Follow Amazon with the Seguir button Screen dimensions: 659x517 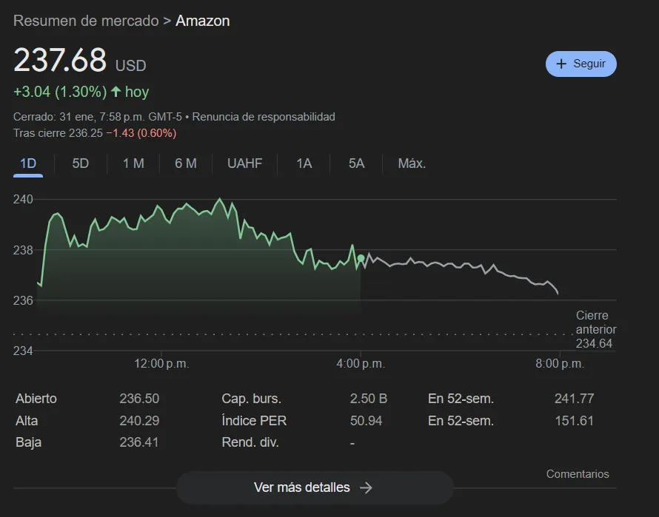click(x=581, y=64)
